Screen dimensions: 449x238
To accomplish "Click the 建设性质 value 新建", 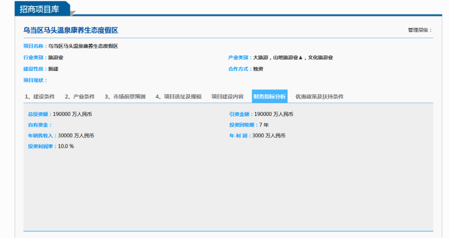I will point(53,69).
